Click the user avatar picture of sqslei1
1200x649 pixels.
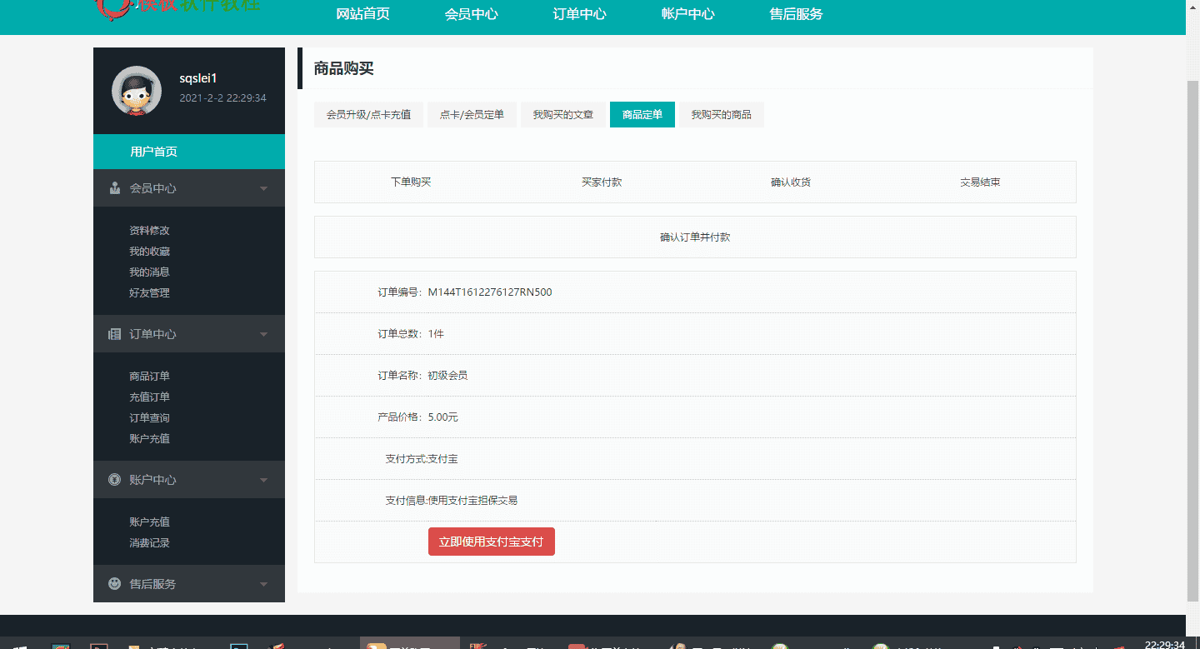click(136, 91)
